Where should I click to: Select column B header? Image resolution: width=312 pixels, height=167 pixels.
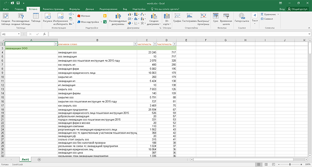click(x=97, y=40)
